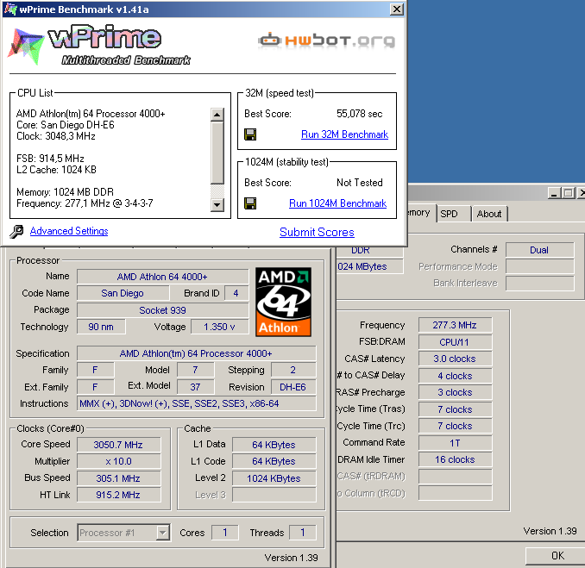585x568 pixels.
Task: Open the Processor #1 selection dropdown
Action: pyautogui.click(x=124, y=533)
